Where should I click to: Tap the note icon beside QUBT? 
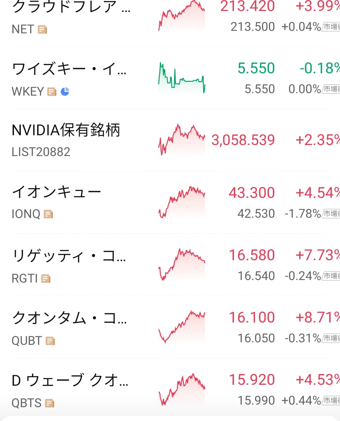[50, 341]
